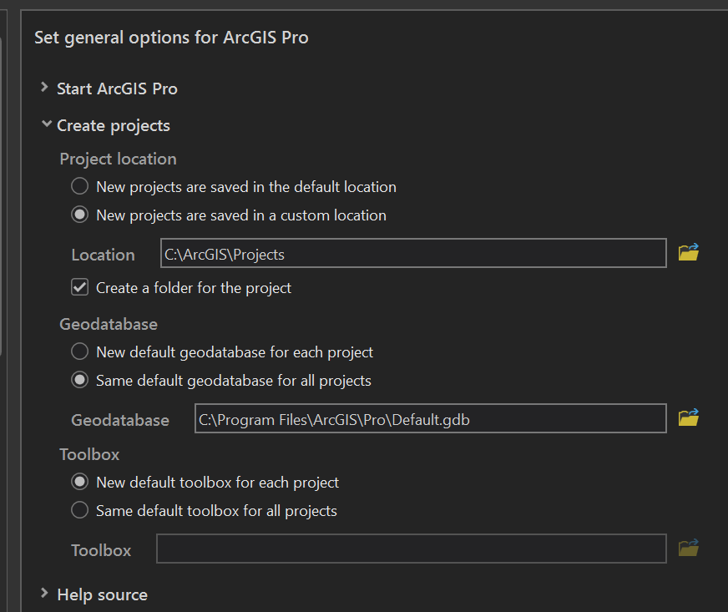The height and width of the screenshot is (612, 728).
Task: Click the disabled Toolbox browse folder icon
Action: 688,549
